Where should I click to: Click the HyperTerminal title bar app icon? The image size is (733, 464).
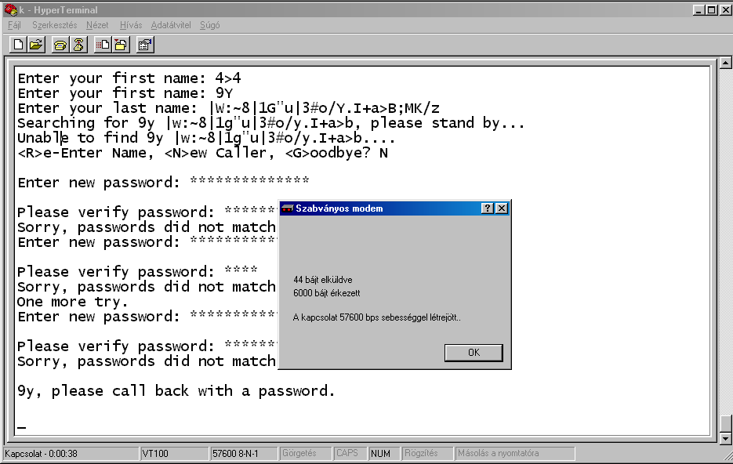click(x=9, y=9)
